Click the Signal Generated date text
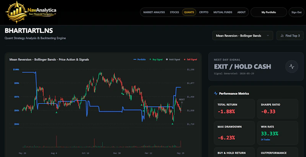 [234, 74]
